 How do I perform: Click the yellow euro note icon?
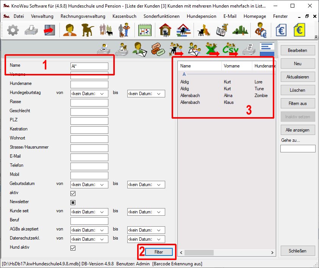[x=300, y=30]
